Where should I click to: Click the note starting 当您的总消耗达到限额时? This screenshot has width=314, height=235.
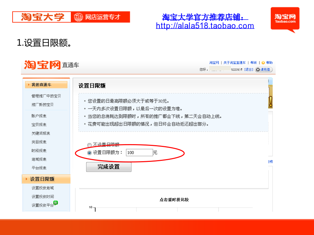(155, 117)
